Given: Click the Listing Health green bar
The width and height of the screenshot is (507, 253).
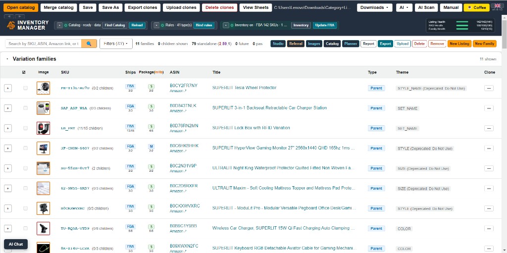Looking at the screenshot, I should point(462,22).
